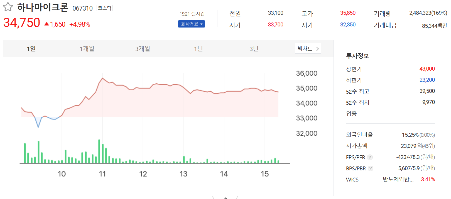This screenshot has height=199, width=451.
Task: Select the 3개월 chart tab
Action: tap(143, 49)
